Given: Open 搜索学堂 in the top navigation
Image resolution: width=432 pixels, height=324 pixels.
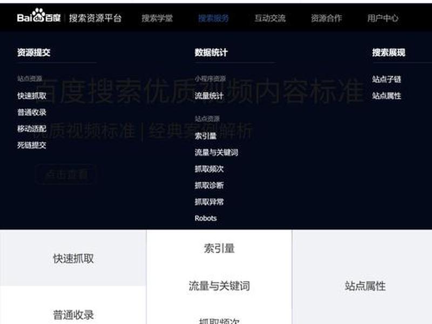Looking at the screenshot, I should pyautogui.click(x=157, y=18).
